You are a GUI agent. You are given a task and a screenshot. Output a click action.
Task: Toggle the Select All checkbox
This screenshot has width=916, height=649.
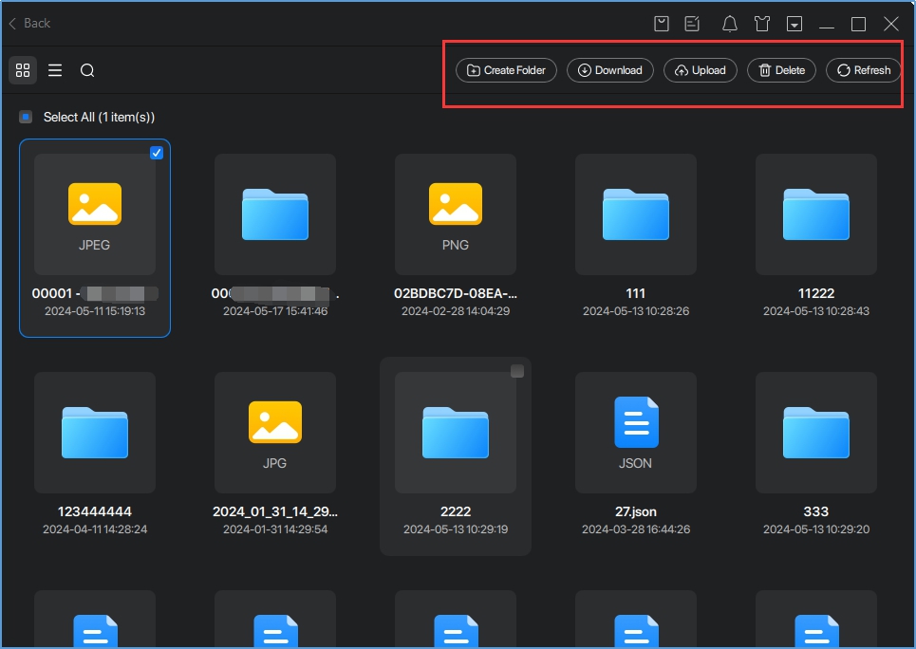point(27,117)
